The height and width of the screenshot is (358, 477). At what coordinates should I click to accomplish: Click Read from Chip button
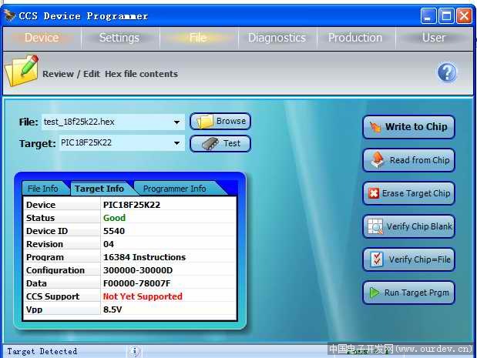click(409, 160)
